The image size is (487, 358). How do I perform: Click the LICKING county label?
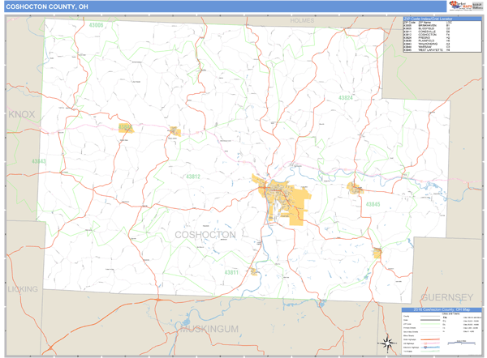[21, 288]
